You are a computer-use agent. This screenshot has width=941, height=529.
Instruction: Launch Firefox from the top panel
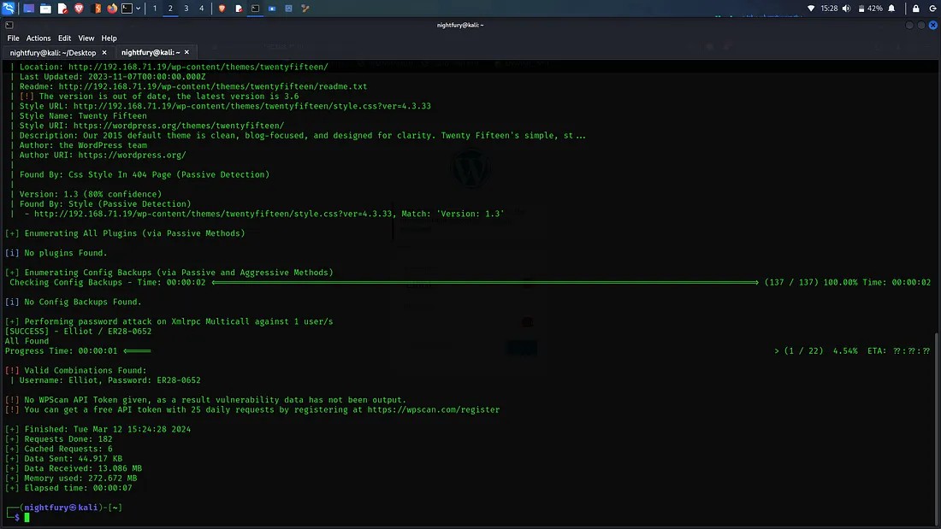[x=111, y=8]
